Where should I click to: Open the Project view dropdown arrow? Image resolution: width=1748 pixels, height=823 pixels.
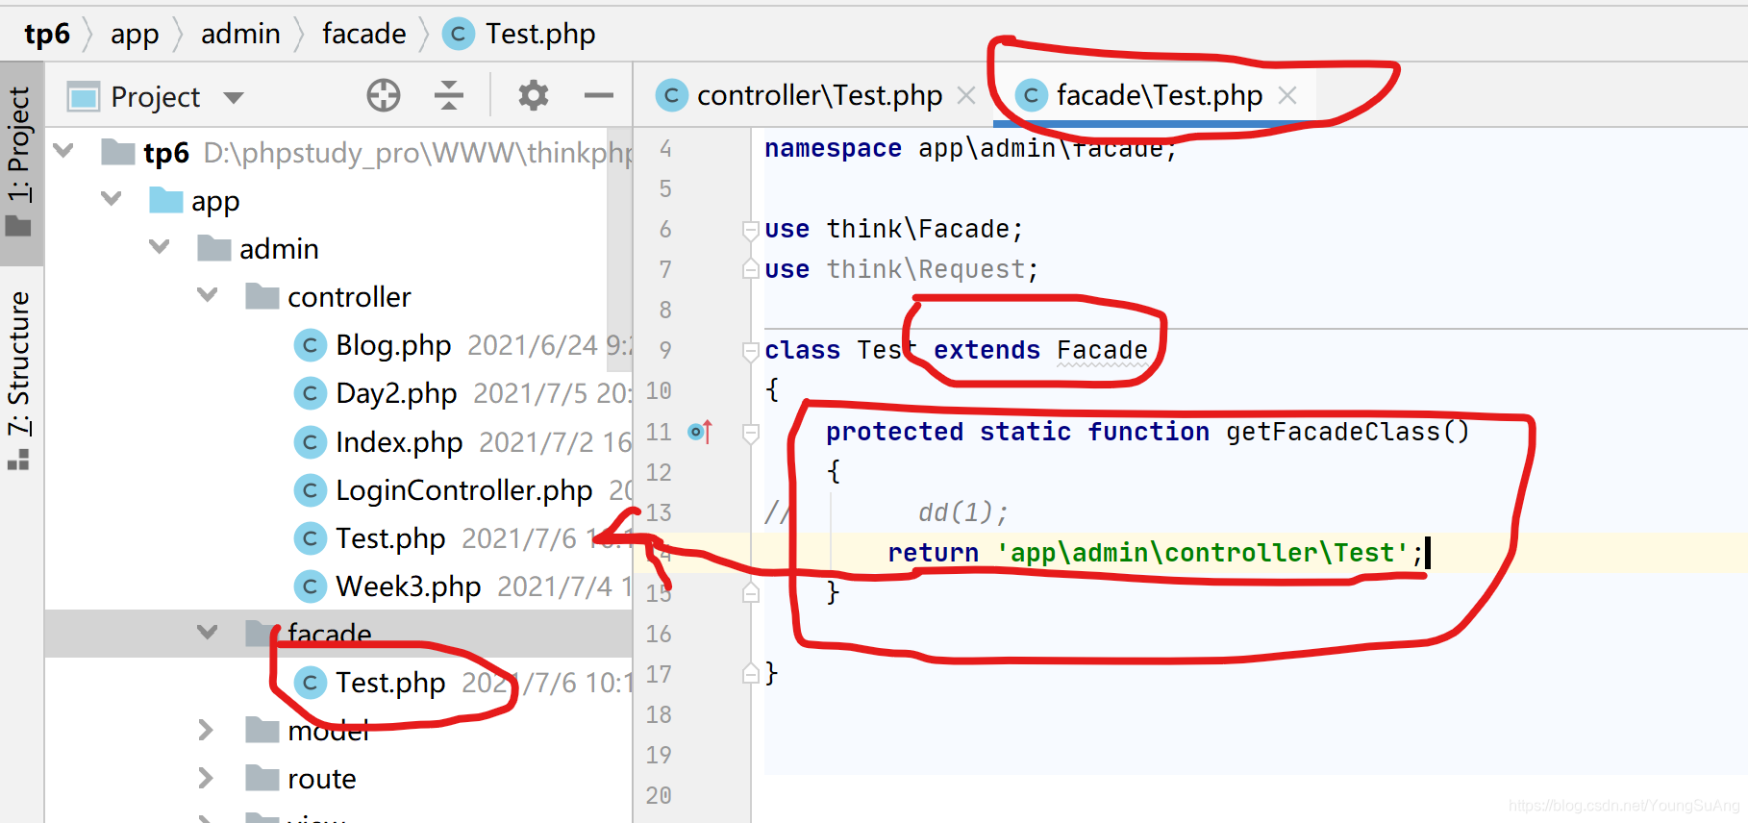click(x=233, y=97)
